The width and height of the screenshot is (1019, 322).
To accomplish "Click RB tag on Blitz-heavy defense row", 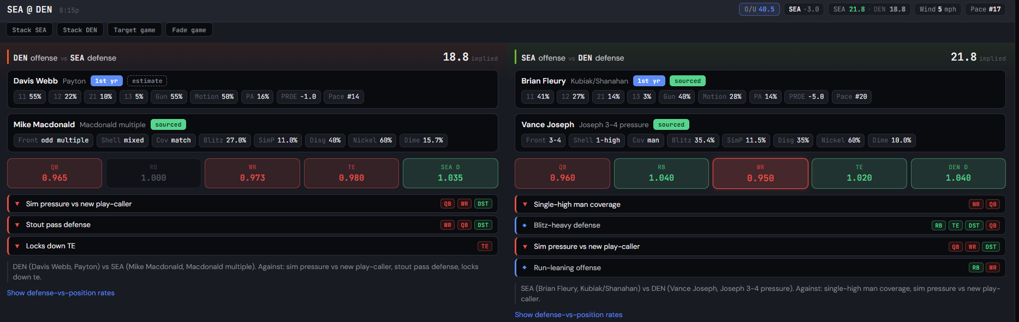I will pos(939,225).
